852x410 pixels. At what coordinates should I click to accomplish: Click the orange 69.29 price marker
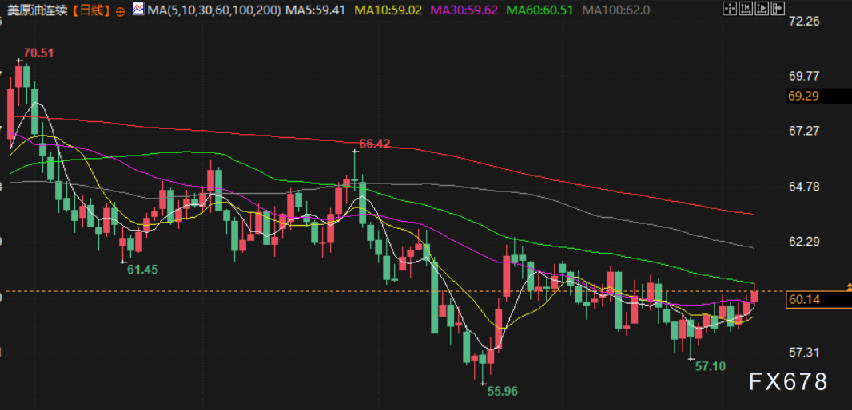pyautogui.click(x=806, y=96)
